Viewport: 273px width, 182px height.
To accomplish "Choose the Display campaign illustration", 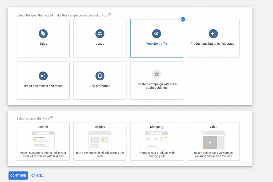I will click(100, 140).
